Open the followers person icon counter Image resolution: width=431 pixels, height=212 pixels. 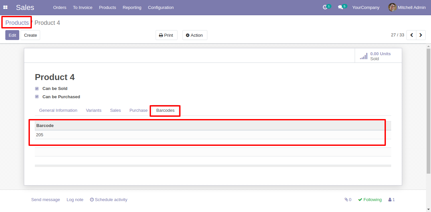pyautogui.click(x=392, y=200)
